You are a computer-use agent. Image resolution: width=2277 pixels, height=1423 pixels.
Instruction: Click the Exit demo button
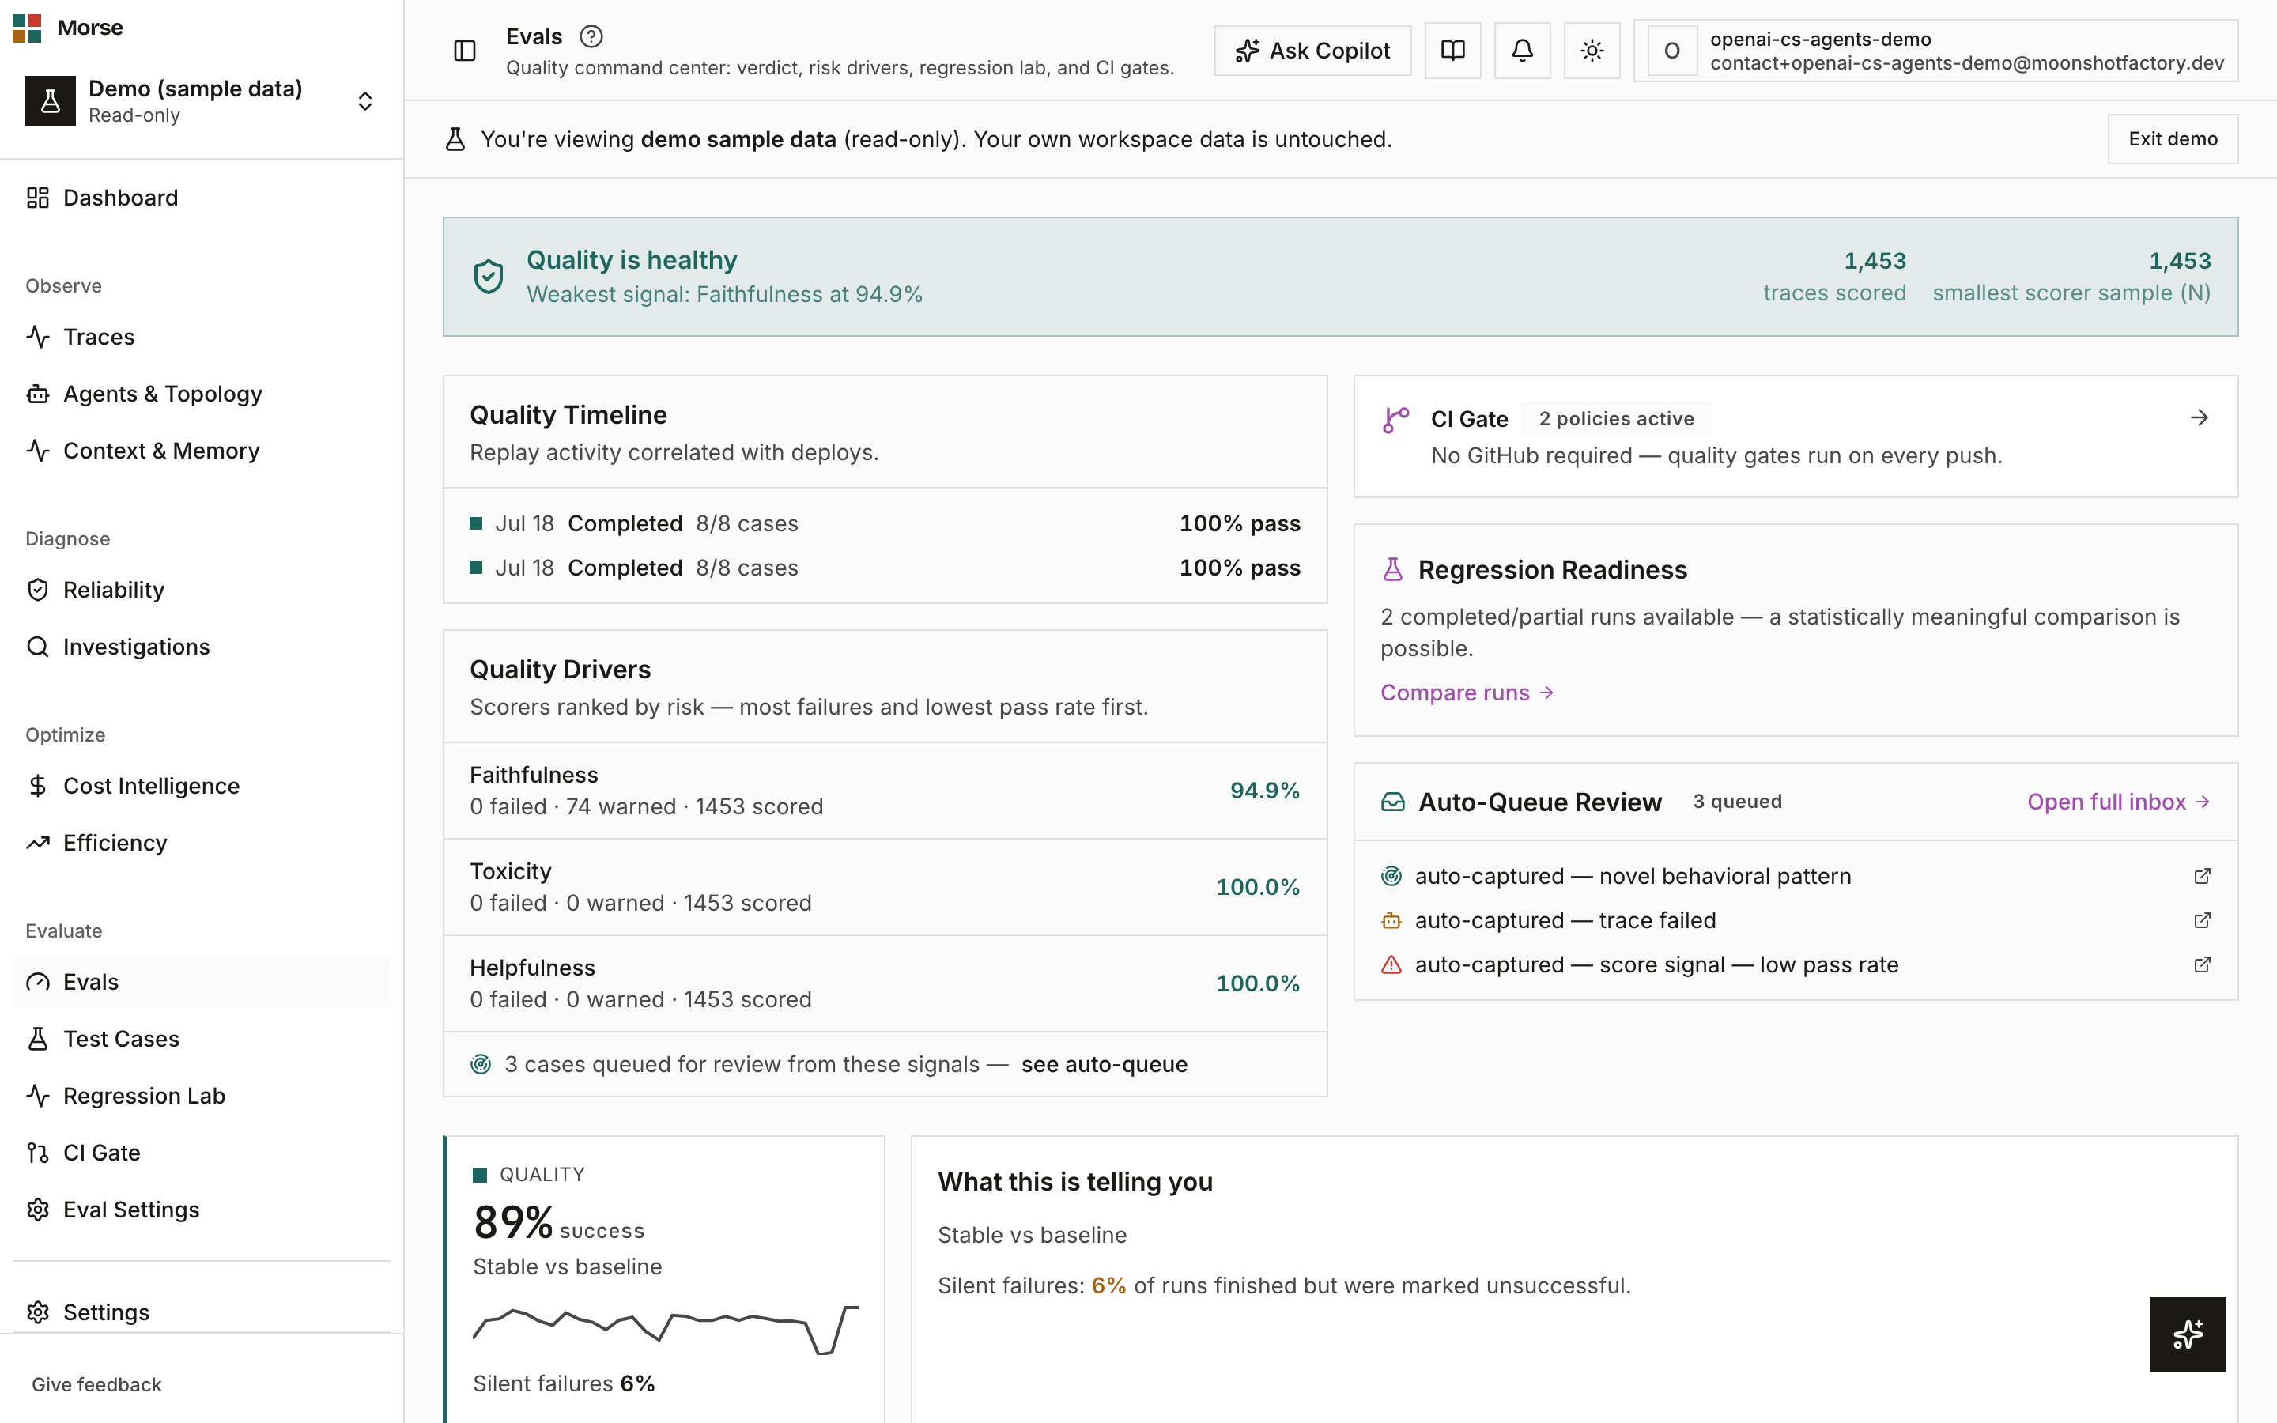click(x=2173, y=139)
